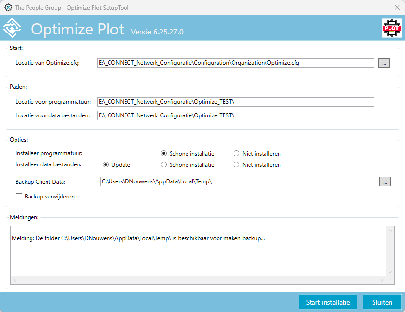This screenshot has height=312, width=405.
Task: Click the Backup Client Data path field
Action: pos(237,181)
